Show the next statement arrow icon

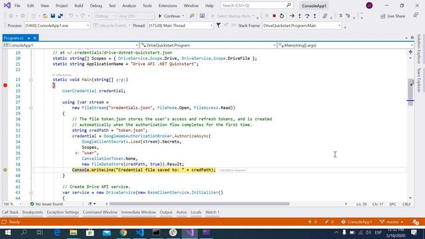[x=292, y=16]
